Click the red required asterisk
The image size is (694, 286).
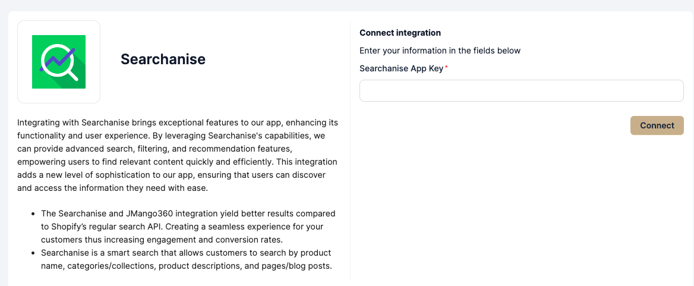[x=446, y=68]
